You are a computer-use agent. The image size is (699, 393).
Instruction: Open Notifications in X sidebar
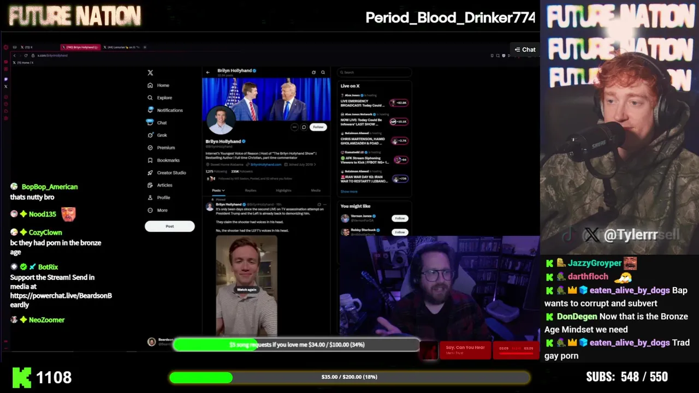(165, 110)
